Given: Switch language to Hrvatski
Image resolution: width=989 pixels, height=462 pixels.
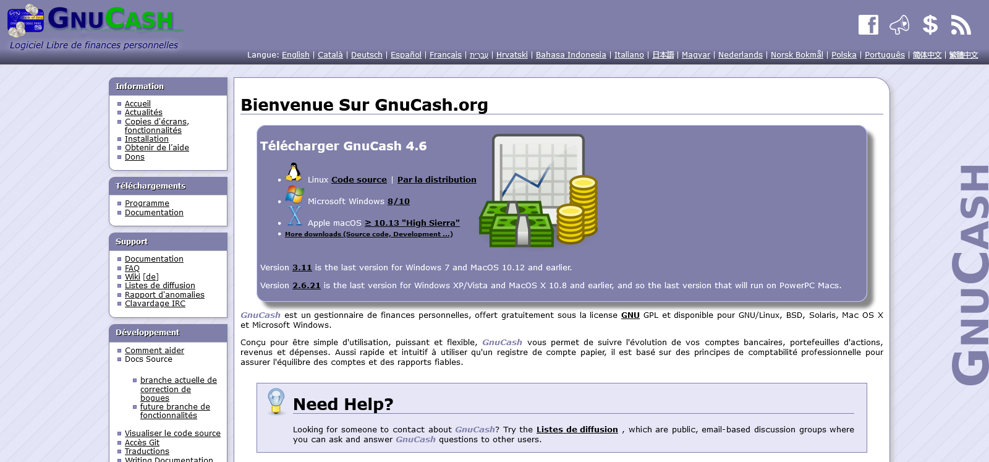Looking at the screenshot, I should [512, 55].
